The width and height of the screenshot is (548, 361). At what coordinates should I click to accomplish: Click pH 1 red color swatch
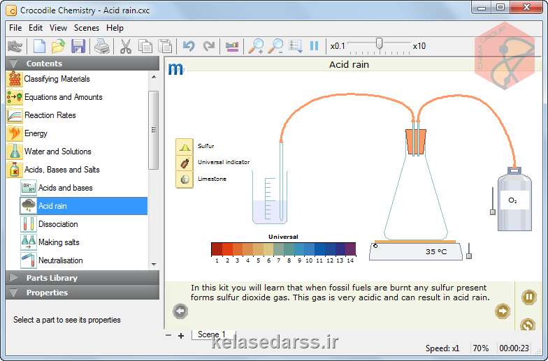217,249
